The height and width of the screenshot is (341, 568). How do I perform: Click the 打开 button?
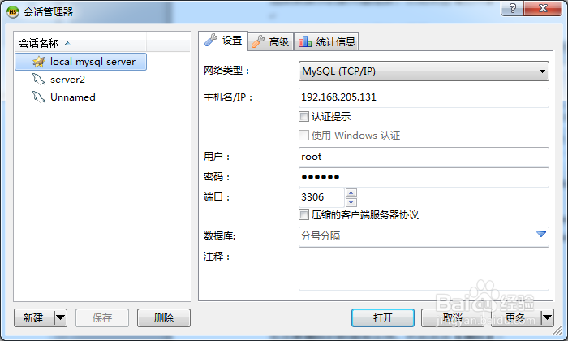coord(383,317)
